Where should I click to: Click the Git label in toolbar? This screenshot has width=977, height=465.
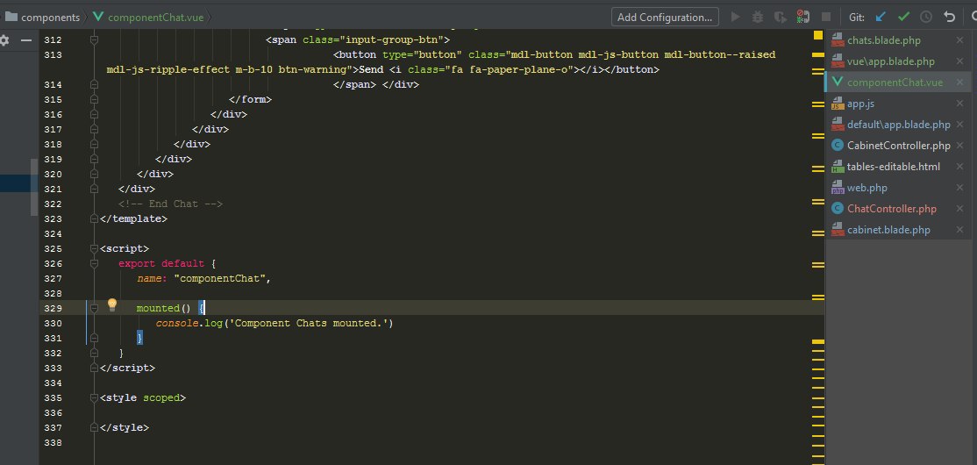[x=857, y=18]
